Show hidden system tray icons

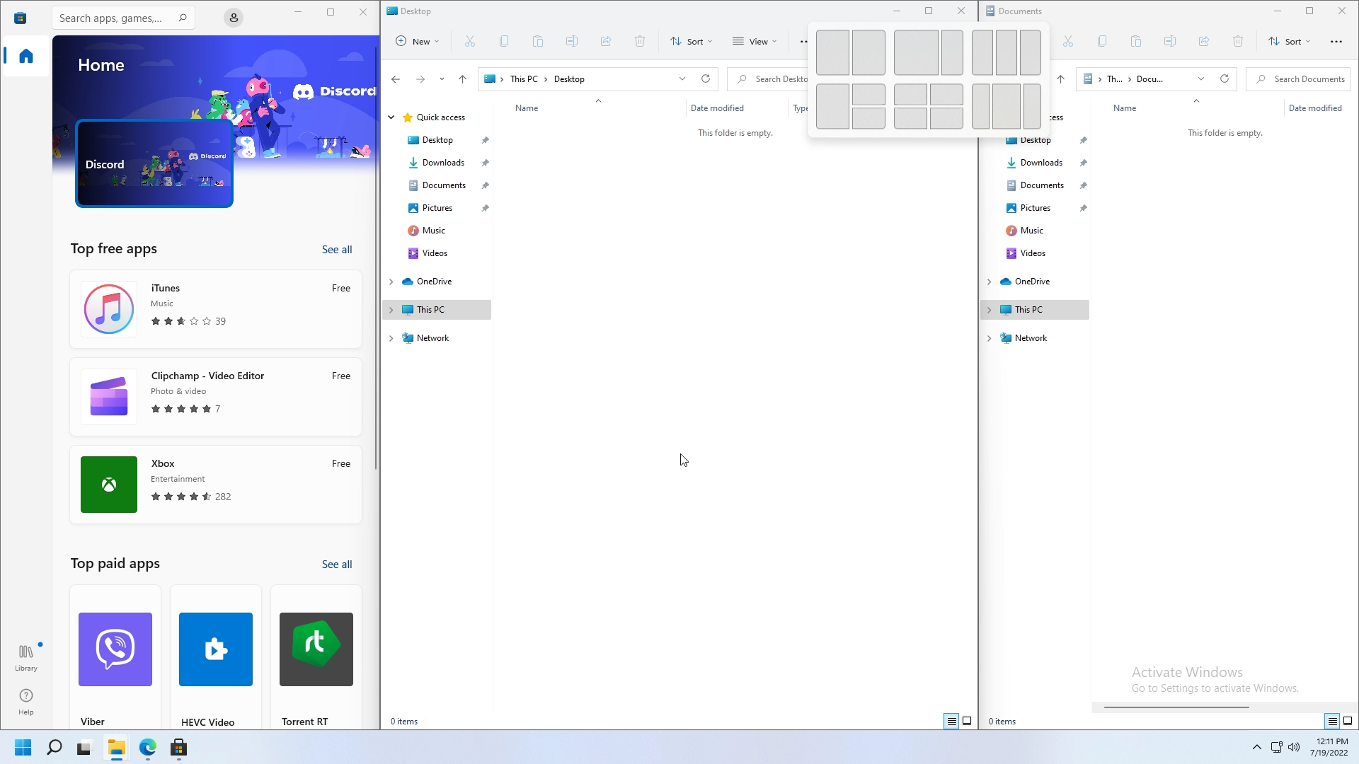point(1257,747)
